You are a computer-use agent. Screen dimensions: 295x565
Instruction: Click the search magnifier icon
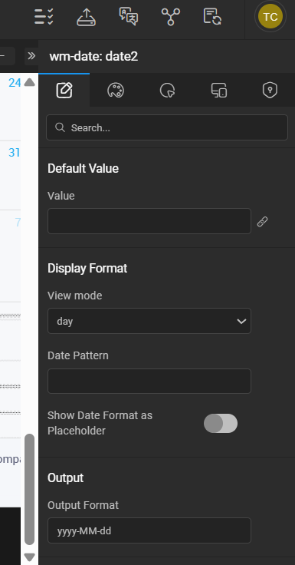coord(60,127)
